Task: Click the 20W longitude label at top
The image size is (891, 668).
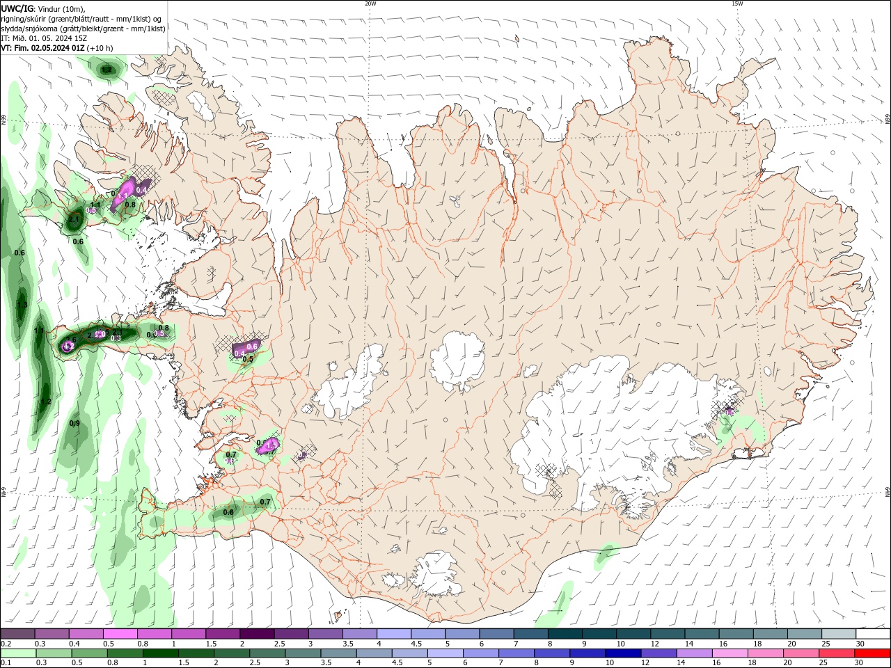Action: (370, 3)
